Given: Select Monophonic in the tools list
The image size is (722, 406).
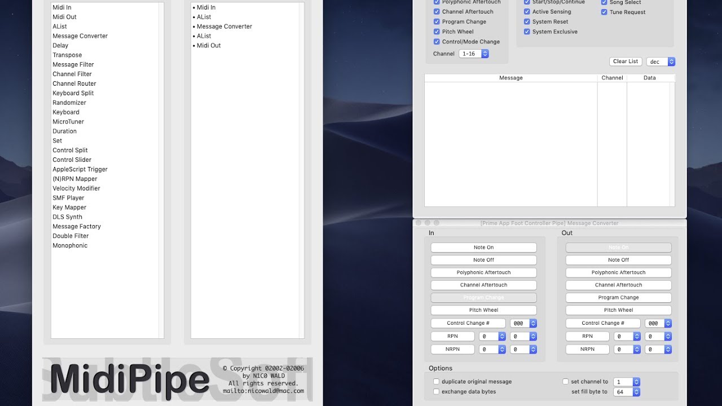Looking at the screenshot, I should pyautogui.click(x=70, y=246).
